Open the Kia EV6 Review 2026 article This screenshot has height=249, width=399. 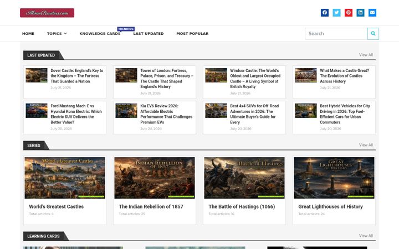point(166,114)
